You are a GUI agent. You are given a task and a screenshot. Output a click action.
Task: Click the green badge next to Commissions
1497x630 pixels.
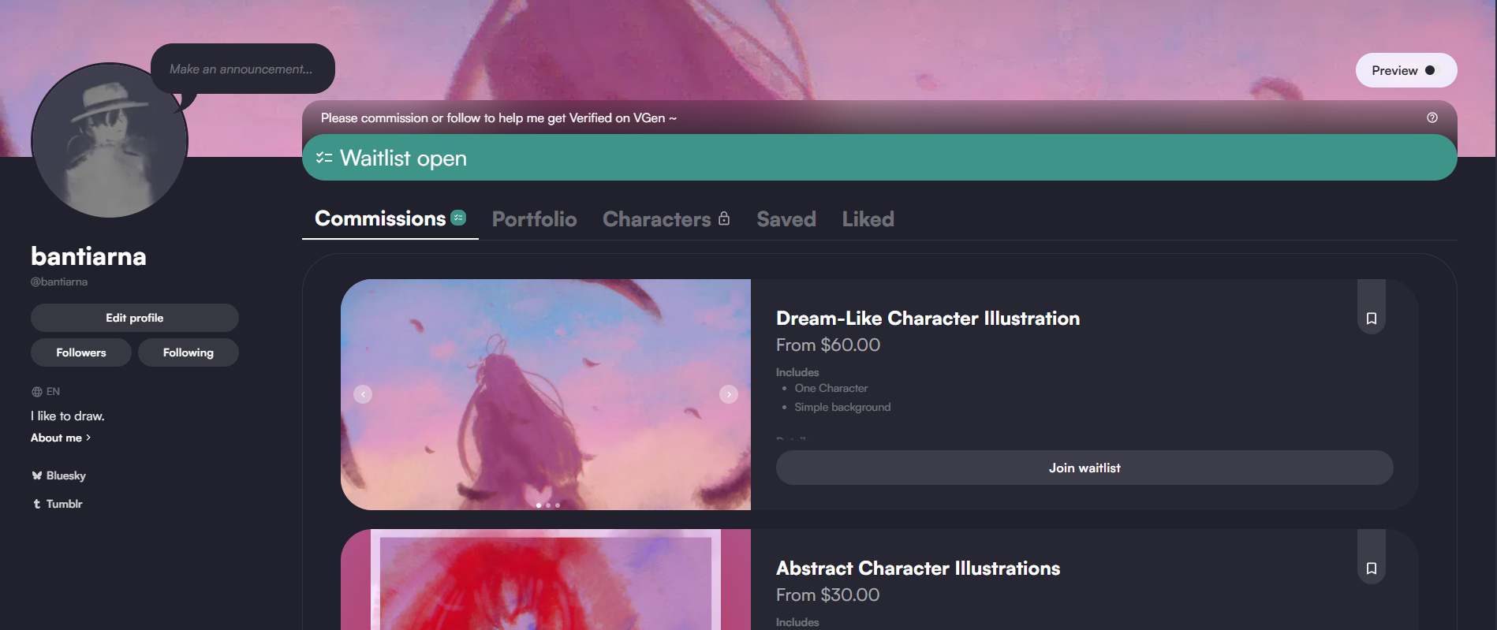pyautogui.click(x=458, y=218)
